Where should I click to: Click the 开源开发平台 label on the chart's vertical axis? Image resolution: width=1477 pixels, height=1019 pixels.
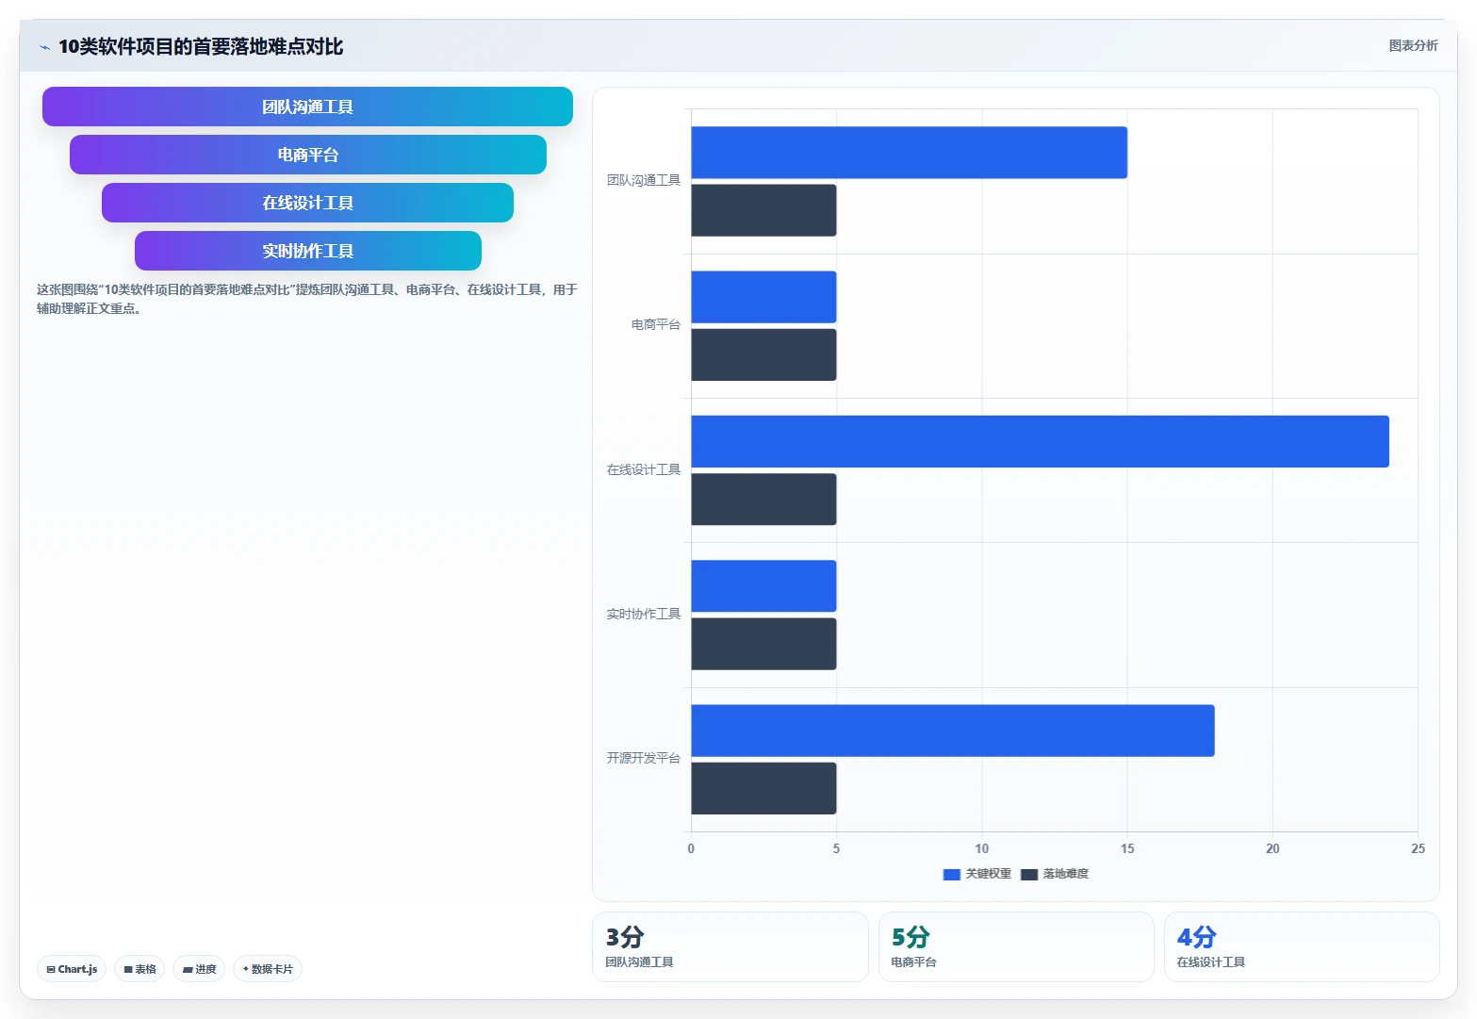coord(644,758)
